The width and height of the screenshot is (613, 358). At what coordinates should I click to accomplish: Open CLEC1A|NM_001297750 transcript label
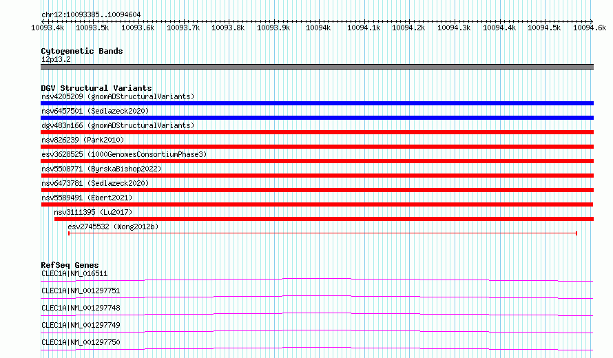[x=81, y=342]
